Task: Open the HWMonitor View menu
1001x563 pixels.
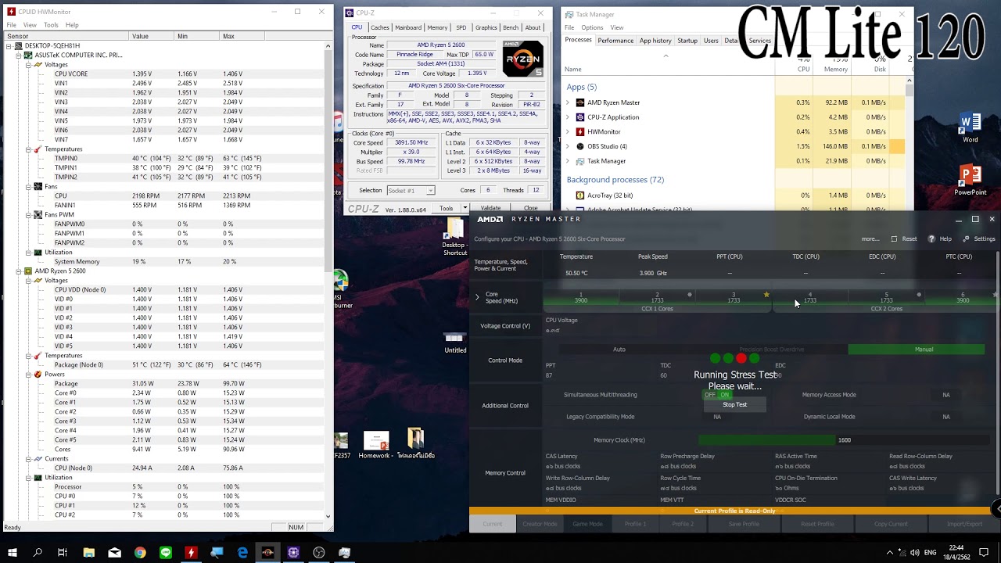Action: click(x=31, y=25)
